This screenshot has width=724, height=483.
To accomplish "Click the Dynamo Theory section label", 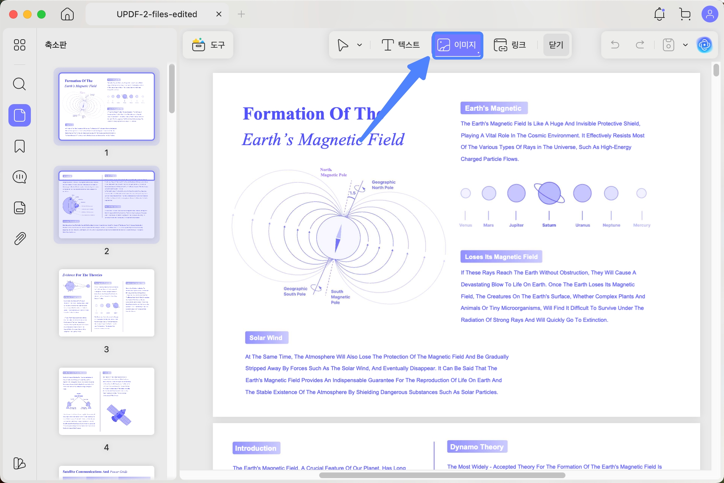I will [x=477, y=447].
